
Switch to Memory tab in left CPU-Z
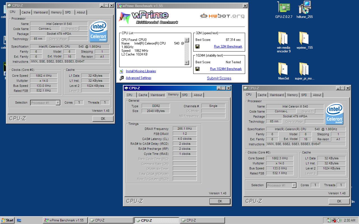[56, 12]
